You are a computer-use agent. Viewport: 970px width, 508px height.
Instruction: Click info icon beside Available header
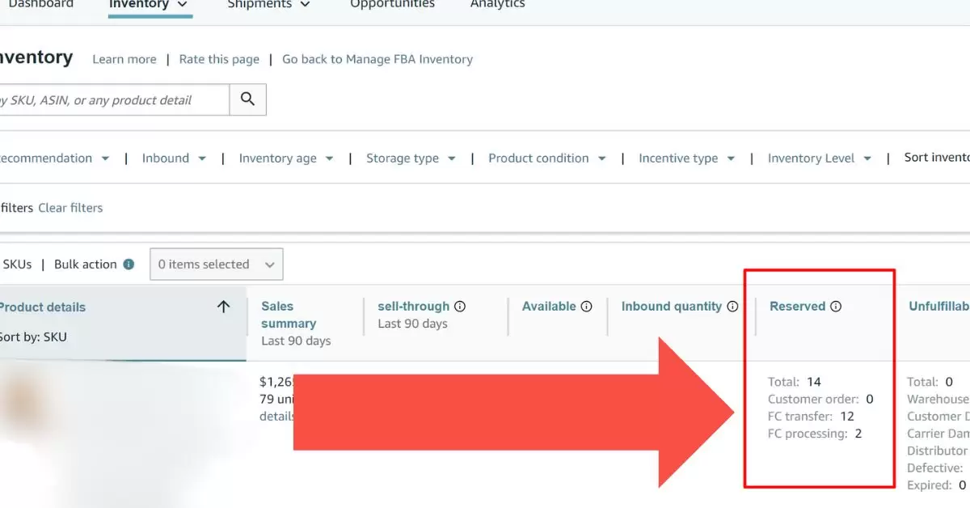point(587,307)
